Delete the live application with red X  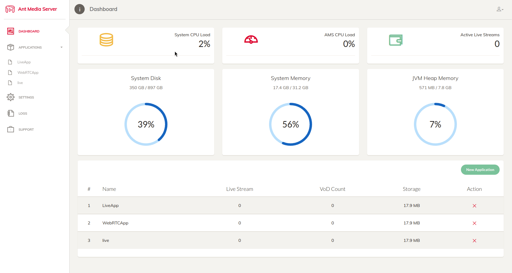474,241
